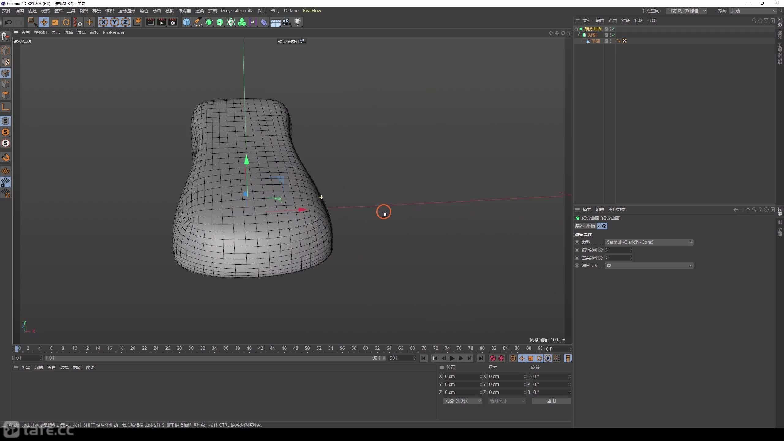The width and height of the screenshot is (784, 441).
Task: Open the 类型 Catmull-Clark dropdown
Action: tap(649, 242)
